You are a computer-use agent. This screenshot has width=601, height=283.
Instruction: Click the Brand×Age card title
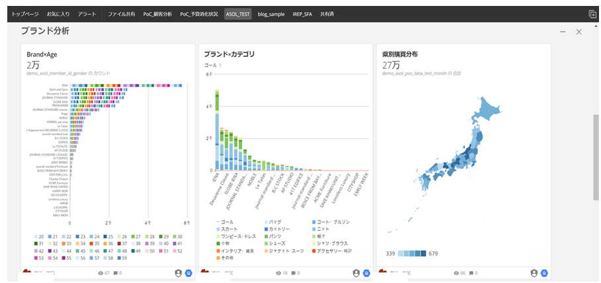coord(45,54)
